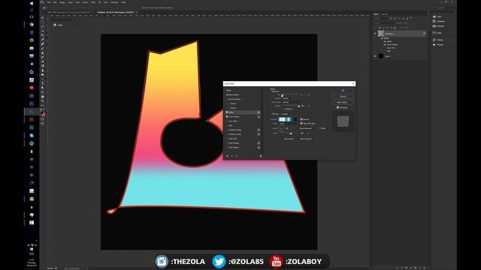The height and width of the screenshot is (270, 481).
Task: Toggle the Reverse gradient checkbox
Action: coord(301,119)
